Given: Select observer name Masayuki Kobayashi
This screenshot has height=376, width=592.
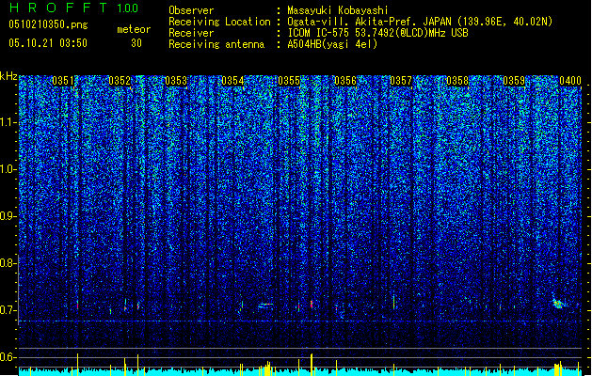Looking at the screenshot, I should (x=338, y=10).
